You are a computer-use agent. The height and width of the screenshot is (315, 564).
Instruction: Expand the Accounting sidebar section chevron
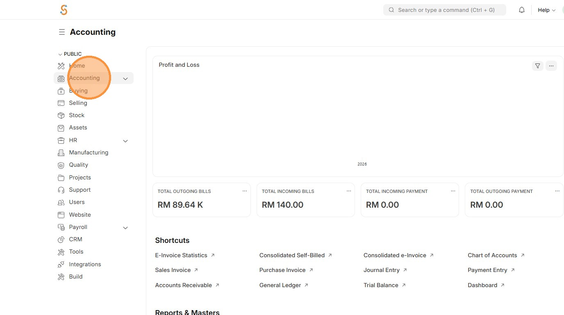(x=125, y=79)
